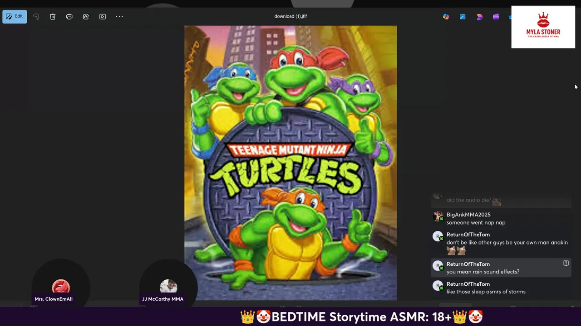Screen dimensions: 581x326
Task: Start slideshow with play icon
Action: pos(103,17)
